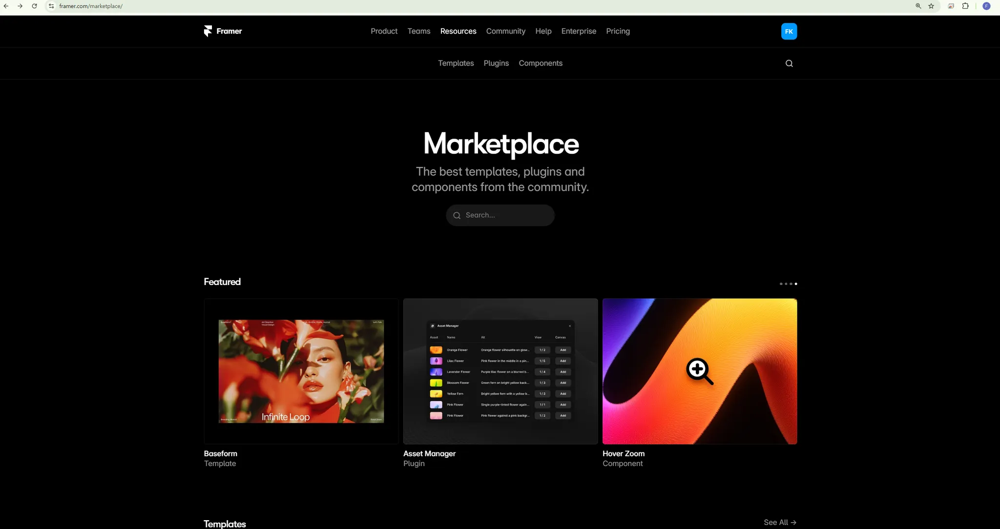The height and width of the screenshot is (529, 1000).
Task: Select the last Featured carousel dot
Action: (796, 284)
